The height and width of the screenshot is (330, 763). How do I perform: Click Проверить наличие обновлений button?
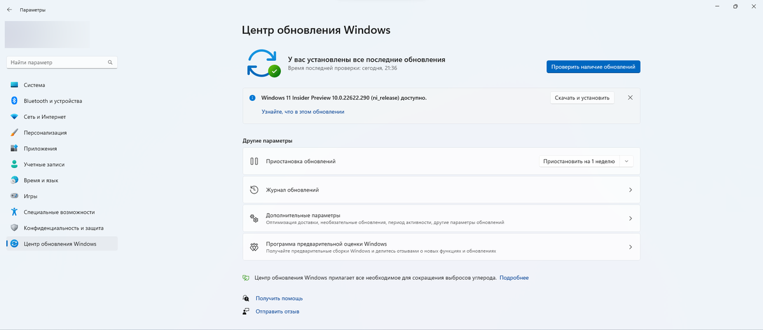pyautogui.click(x=593, y=67)
